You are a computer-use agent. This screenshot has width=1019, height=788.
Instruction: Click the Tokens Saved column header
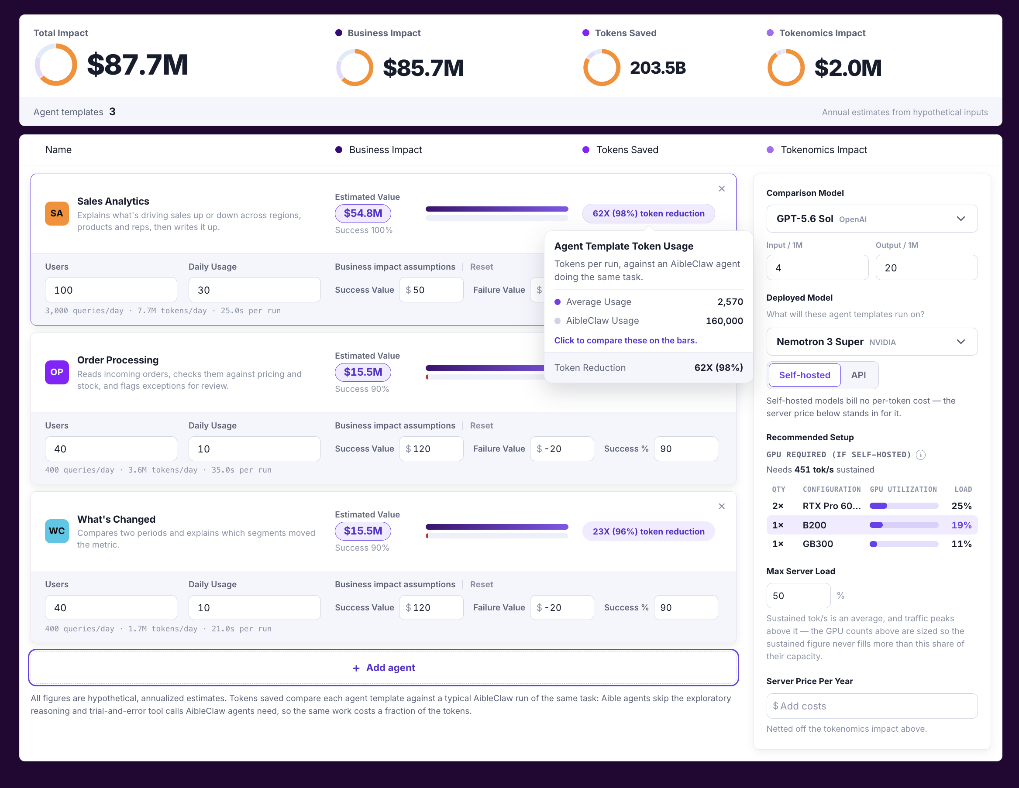pos(620,150)
